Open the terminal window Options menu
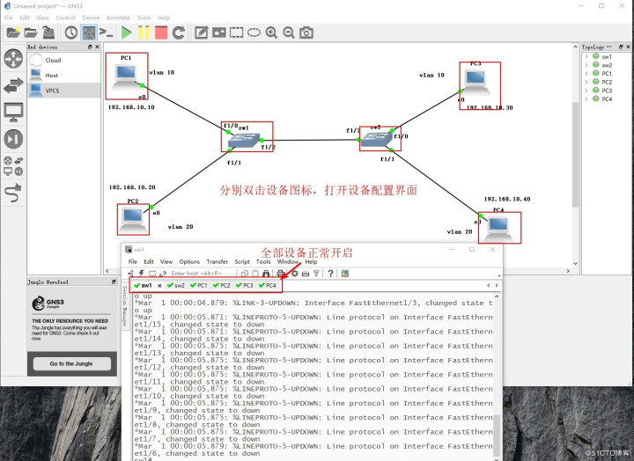Screen dimensions: 634x461 point(189,262)
